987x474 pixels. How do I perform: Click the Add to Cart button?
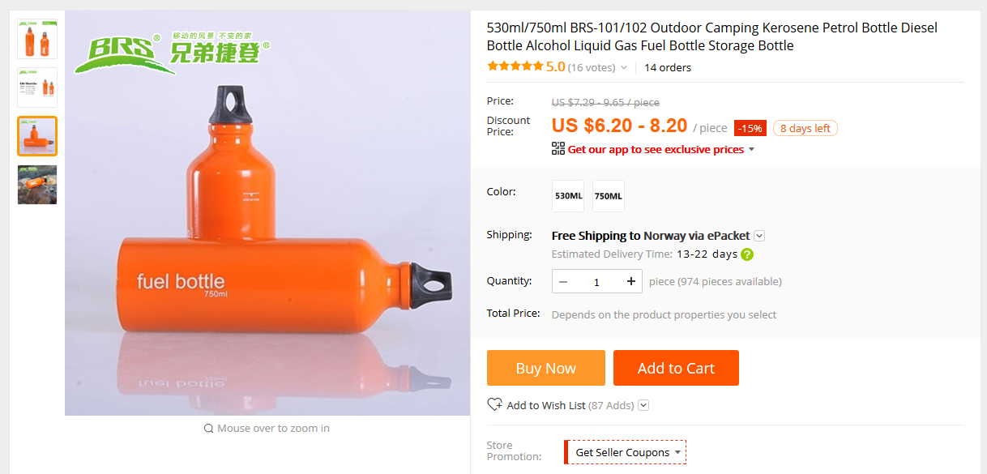pyautogui.click(x=676, y=367)
